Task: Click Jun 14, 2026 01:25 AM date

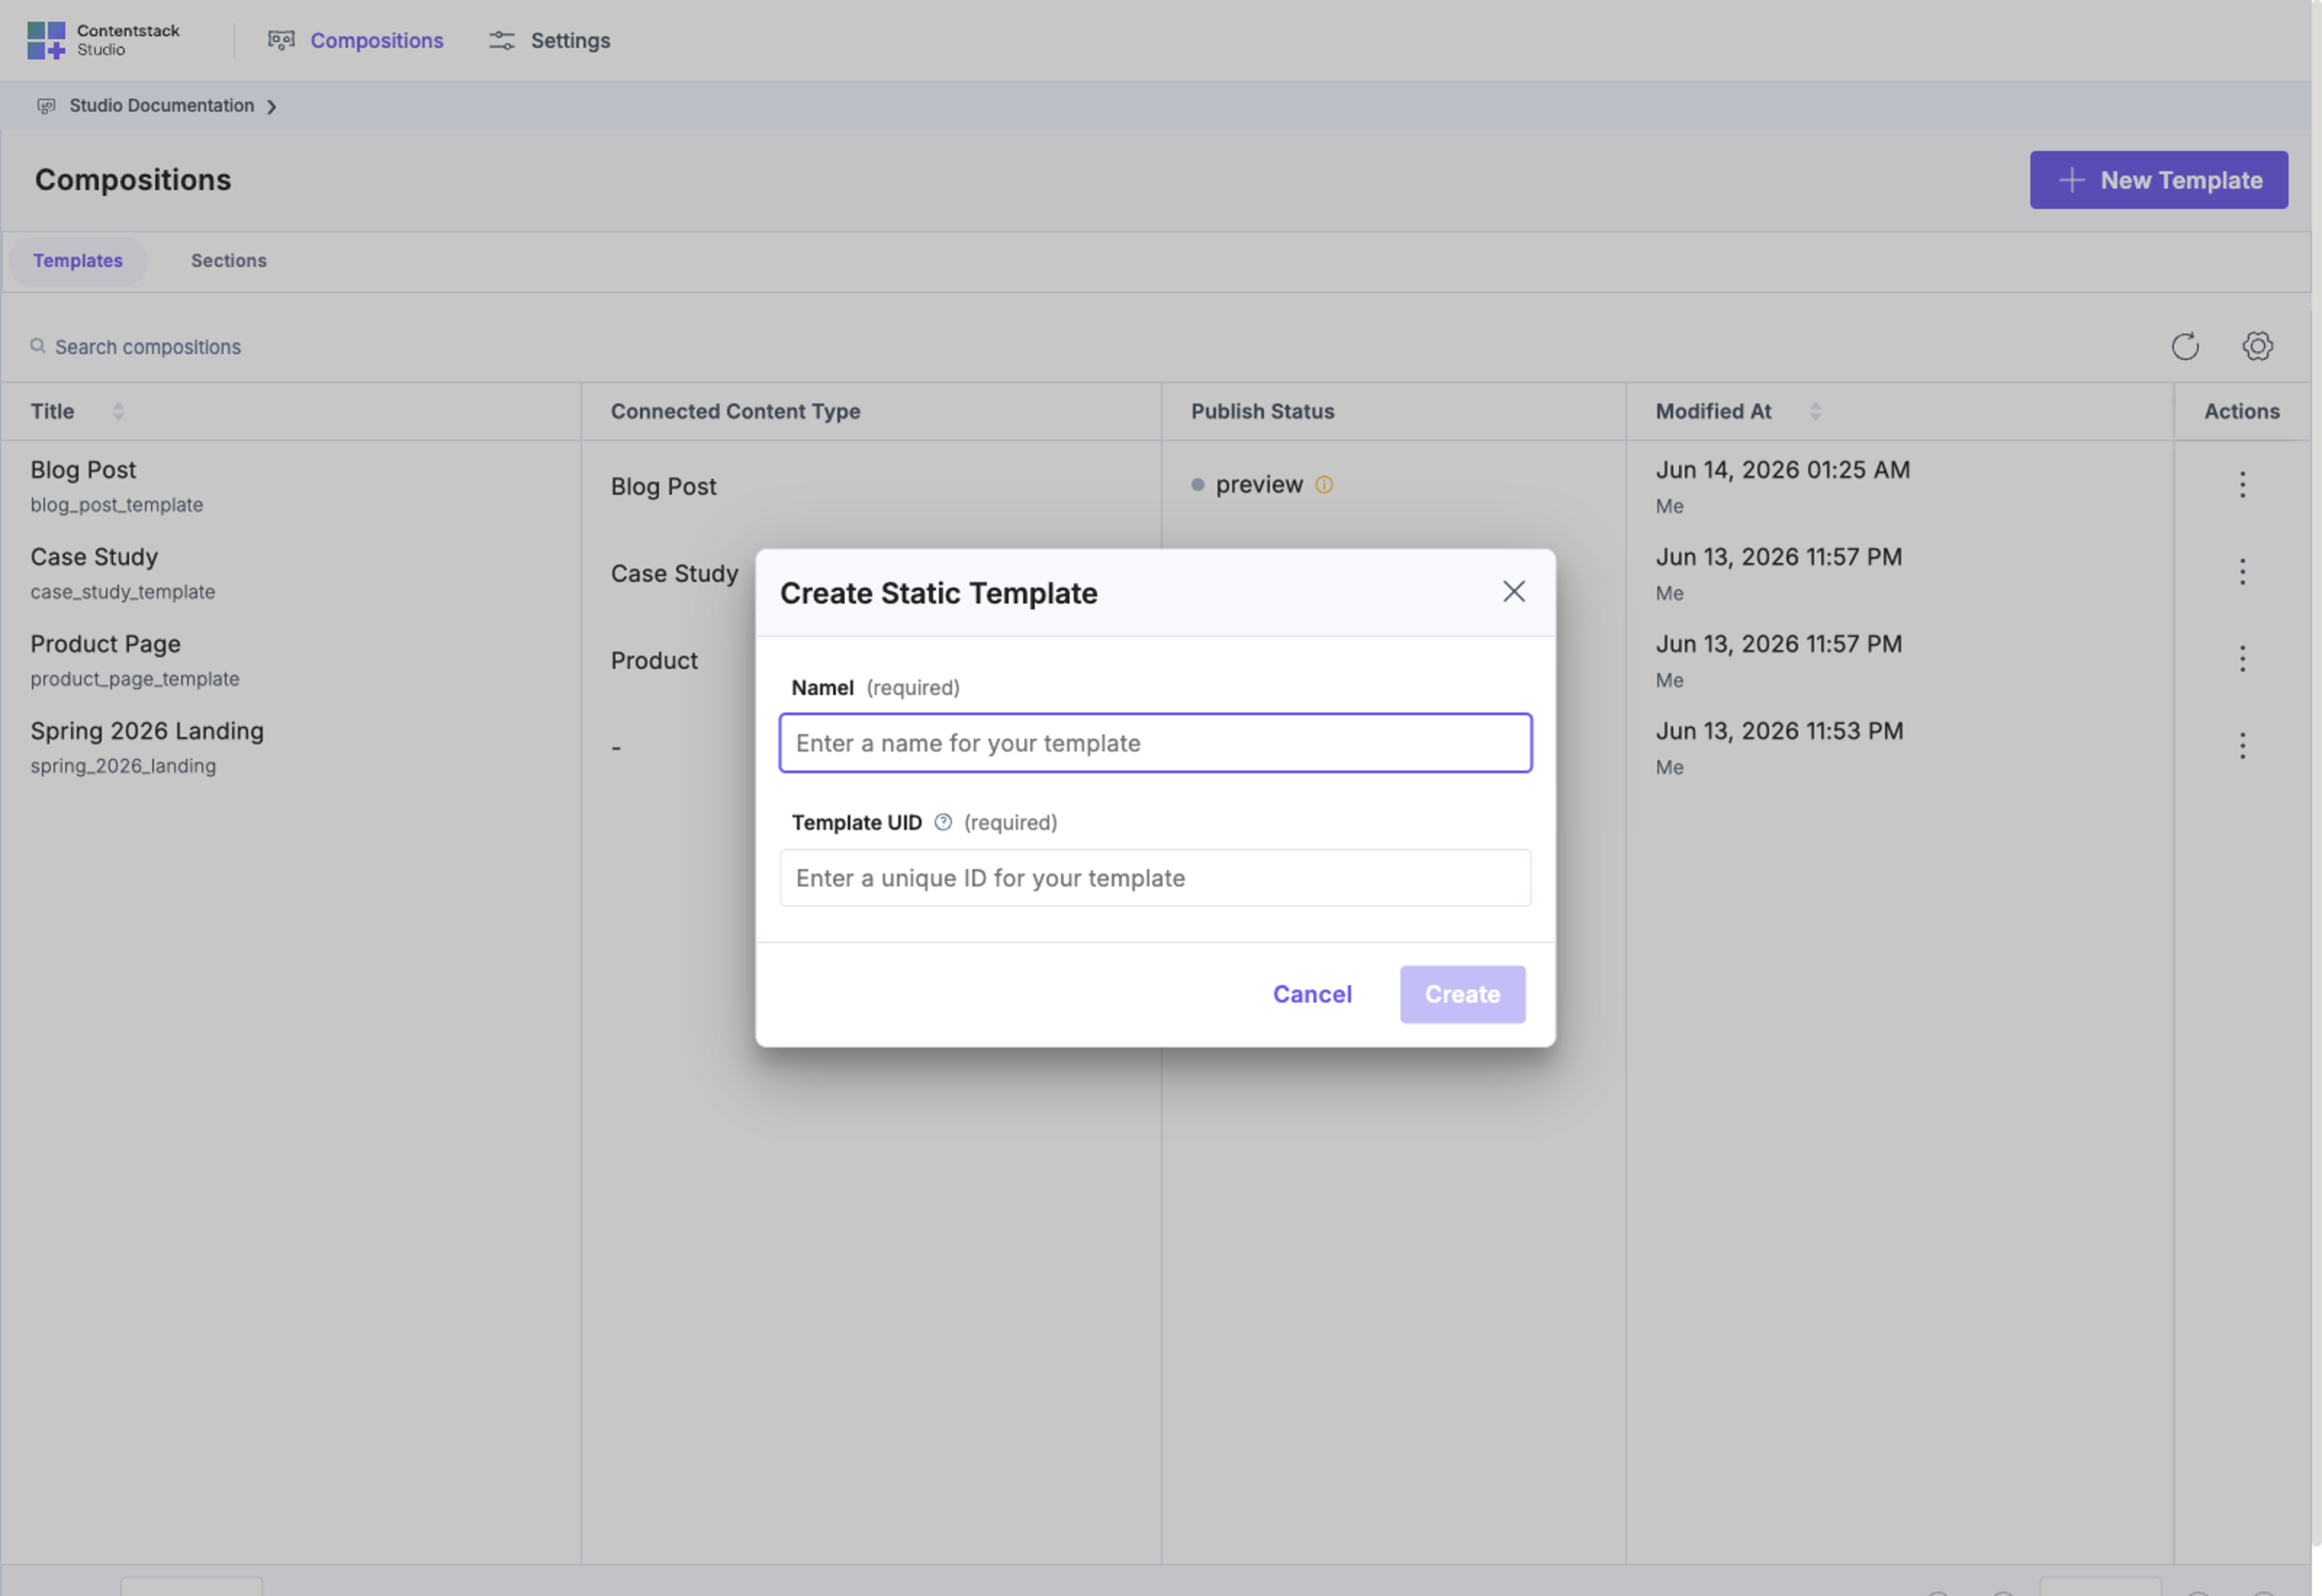Action: point(1782,469)
